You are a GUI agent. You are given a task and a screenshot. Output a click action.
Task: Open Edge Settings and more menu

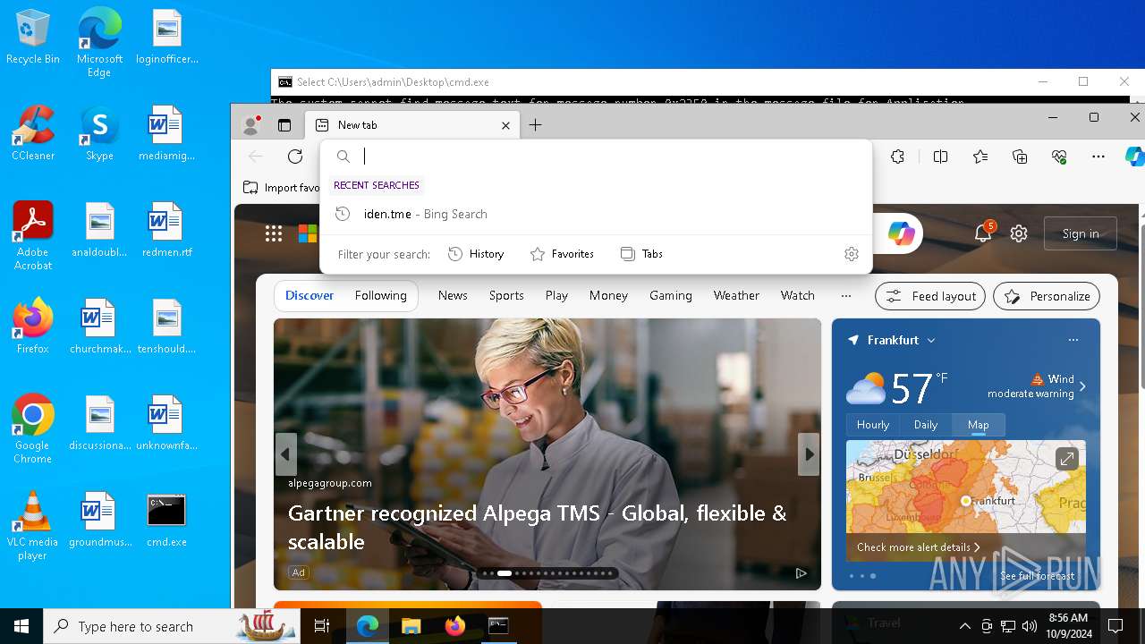(1098, 157)
